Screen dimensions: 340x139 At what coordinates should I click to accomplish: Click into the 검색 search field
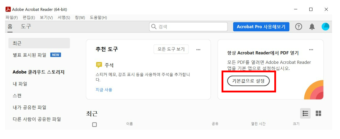point(188,27)
